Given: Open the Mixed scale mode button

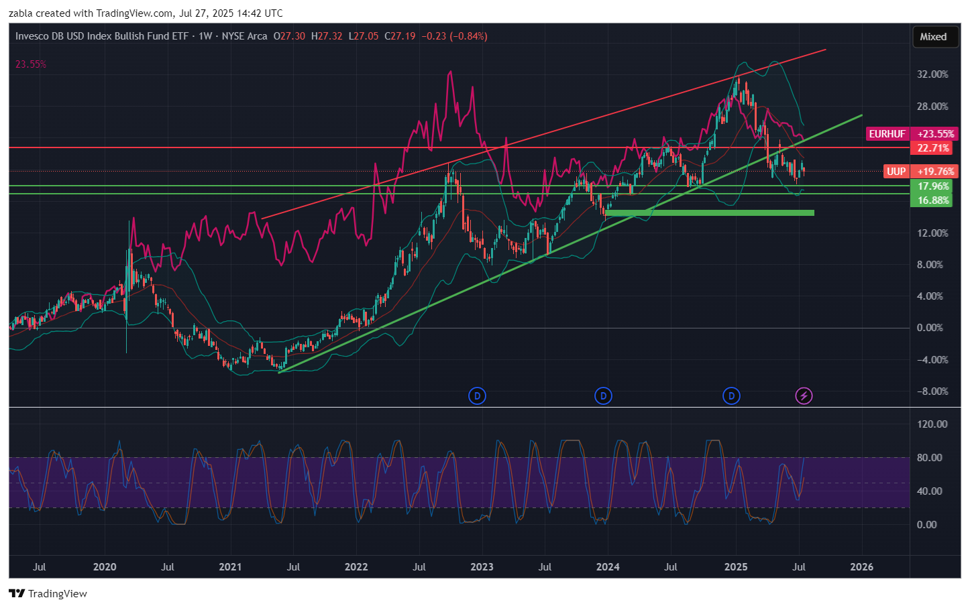Looking at the screenshot, I should coord(933,37).
